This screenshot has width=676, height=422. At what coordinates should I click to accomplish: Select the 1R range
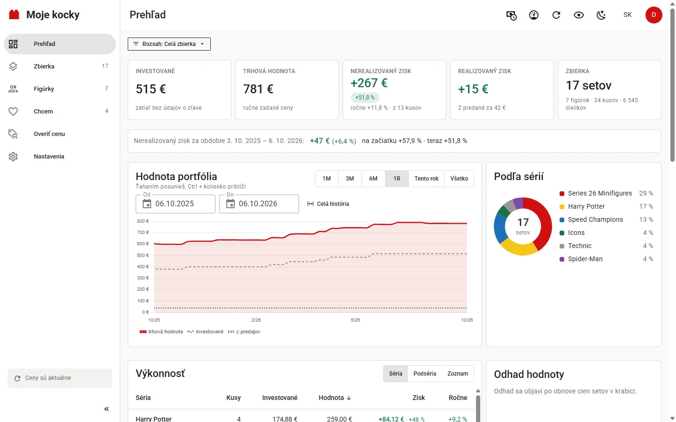397,179
